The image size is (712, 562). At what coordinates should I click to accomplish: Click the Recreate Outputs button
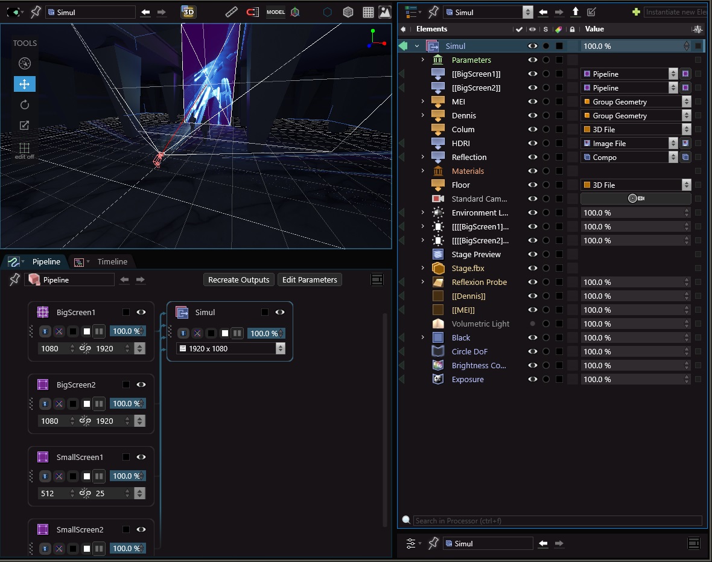point(238,279)
